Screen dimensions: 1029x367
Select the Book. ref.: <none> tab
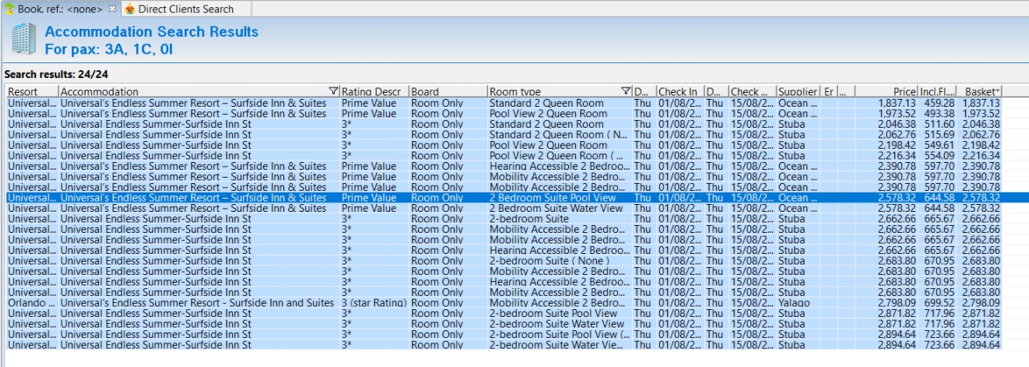pos(60,9)
